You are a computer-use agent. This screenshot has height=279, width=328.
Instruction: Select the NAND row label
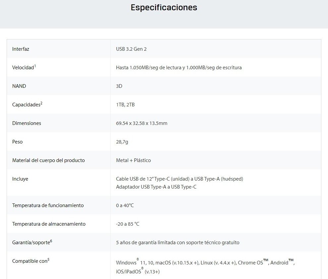click(19, 86)
